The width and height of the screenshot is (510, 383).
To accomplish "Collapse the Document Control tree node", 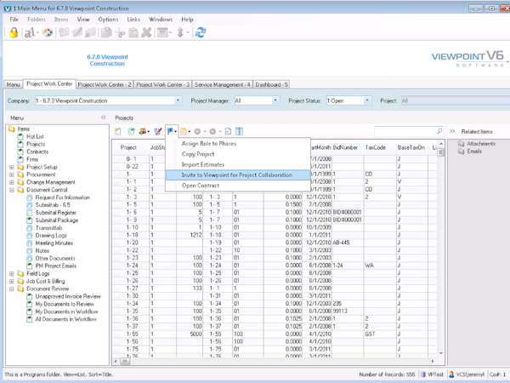I will [12, 190].
